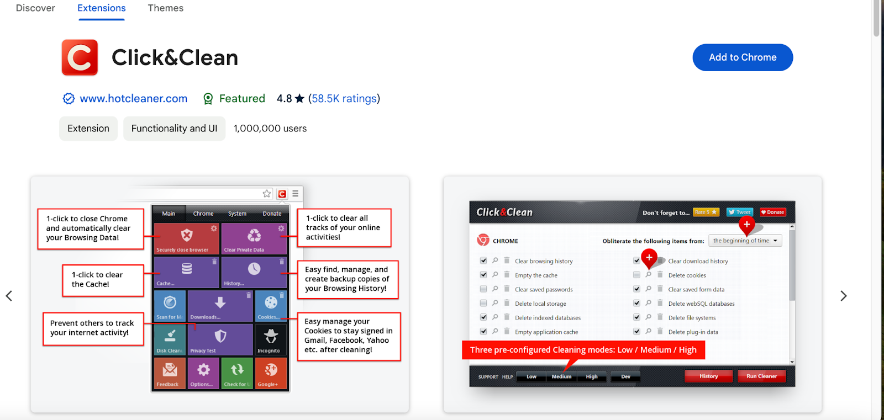Open the 'the beginning of time' dropdown
The image size is (884, 420).
coord(745,241)
